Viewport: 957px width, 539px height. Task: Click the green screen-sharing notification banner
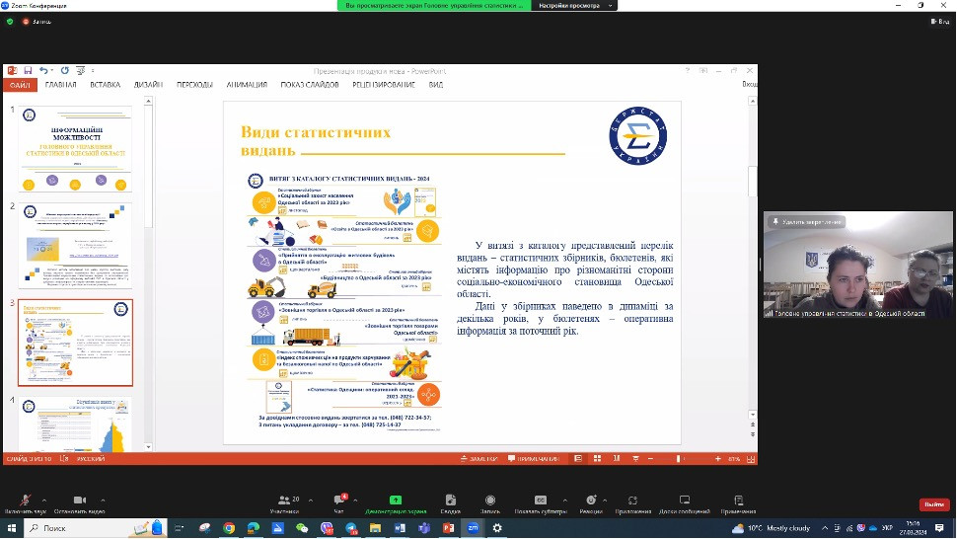434,6
